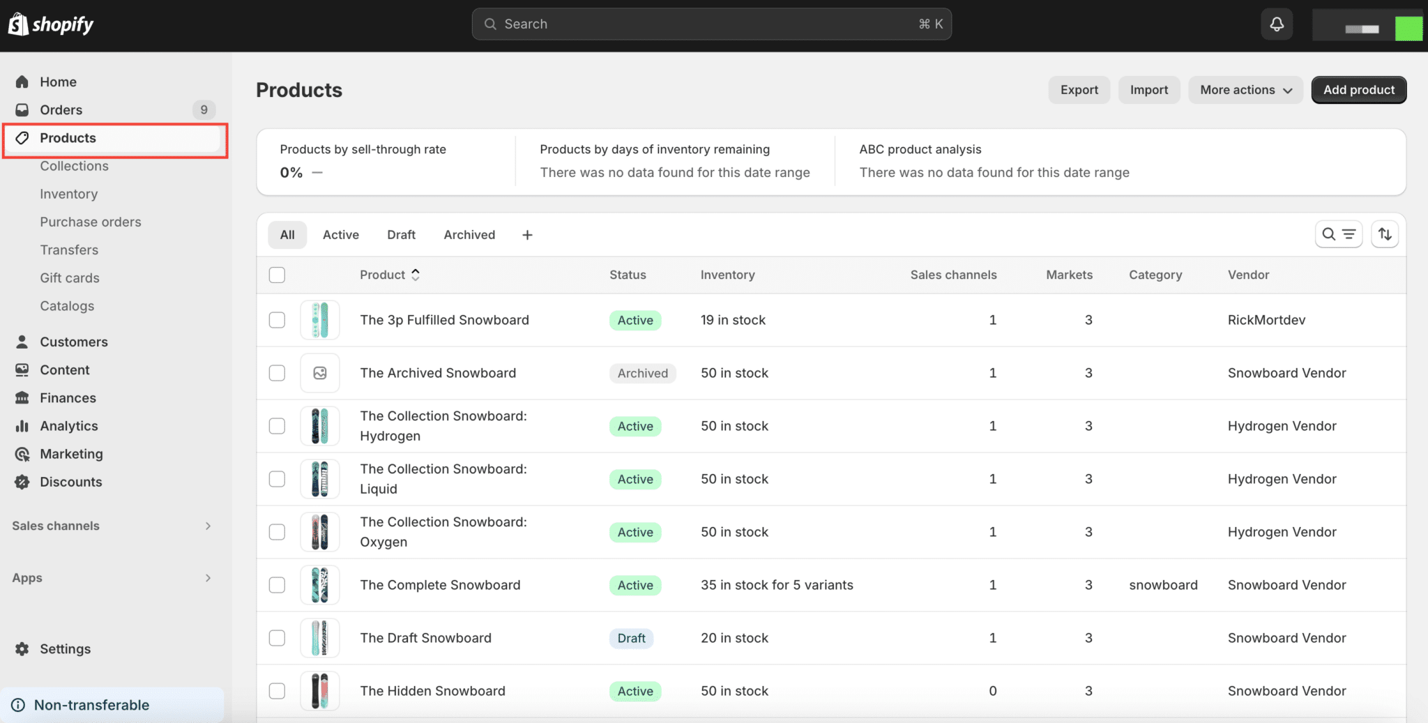Image resolution: width=1428 pixels, height=723 pixels.
Task: Toggle the select-all products header checkbox
Action: click(x=277, y=275)
